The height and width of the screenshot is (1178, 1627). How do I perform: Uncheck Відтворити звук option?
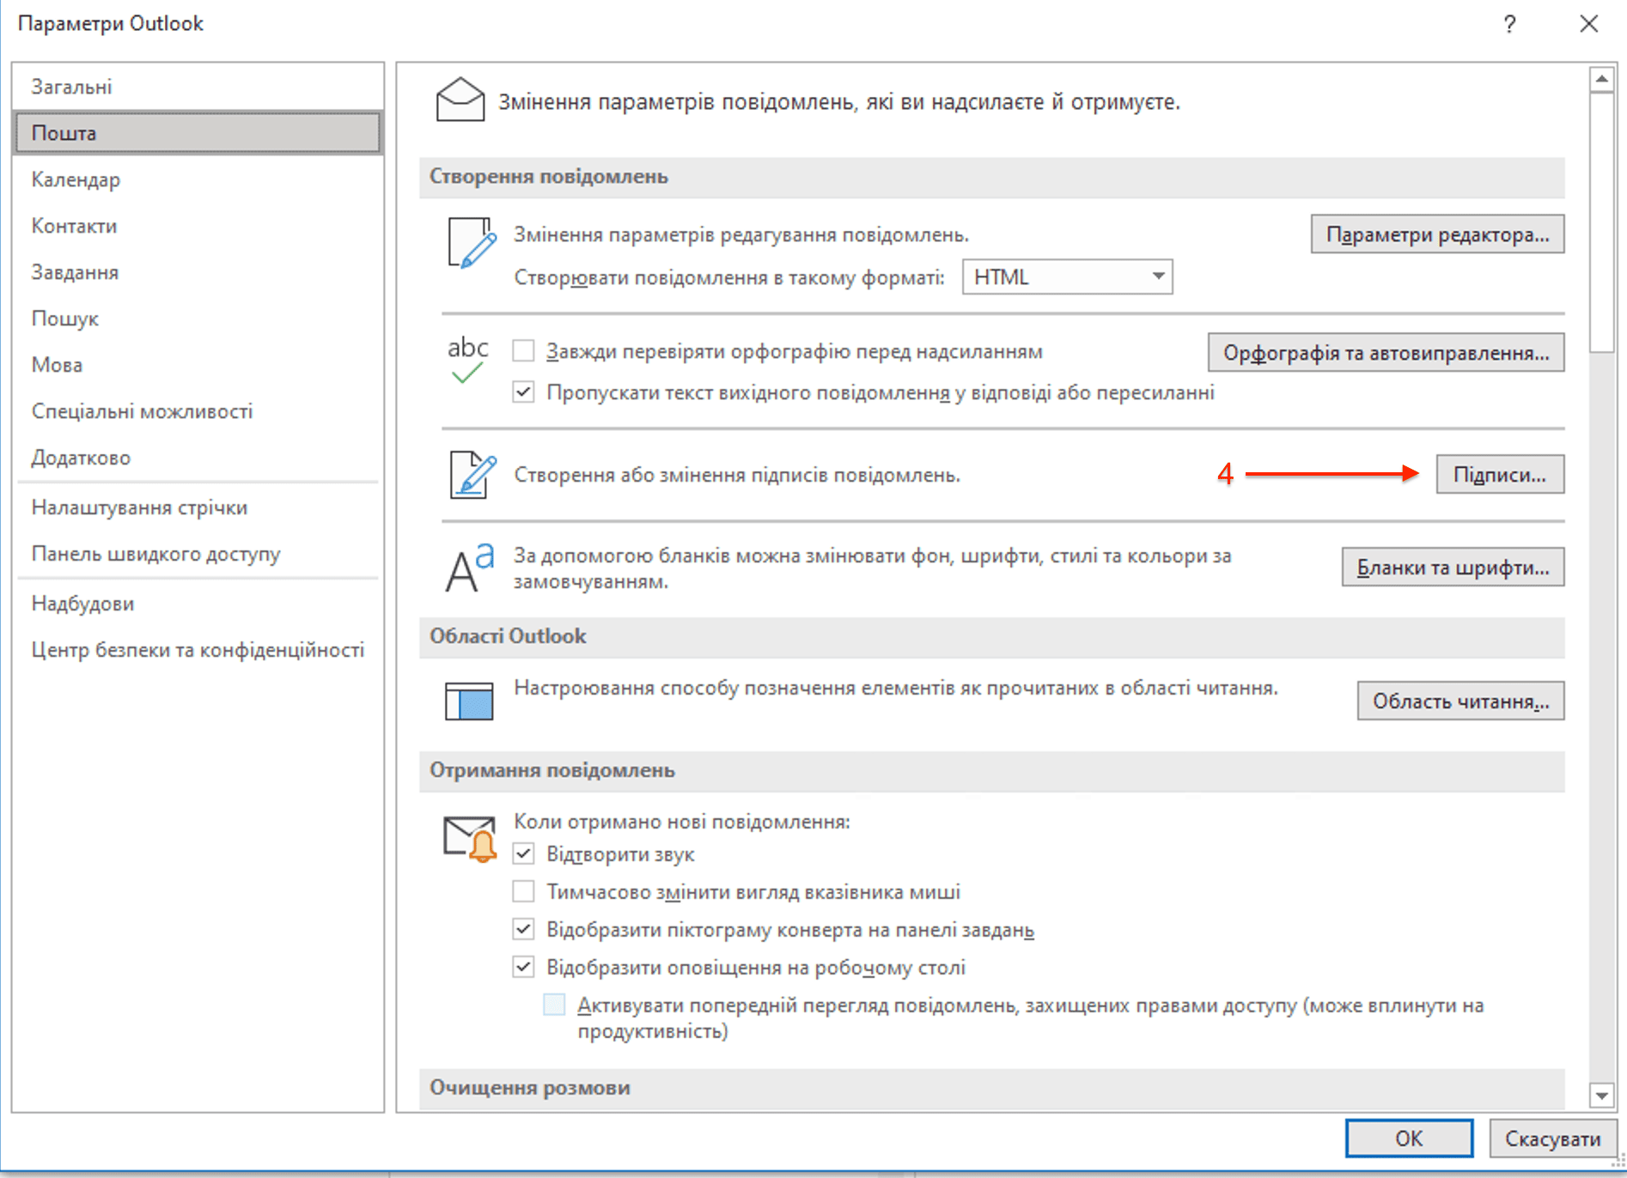[523, 853]
